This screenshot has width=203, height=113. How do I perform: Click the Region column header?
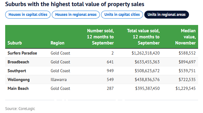point(57,43)
